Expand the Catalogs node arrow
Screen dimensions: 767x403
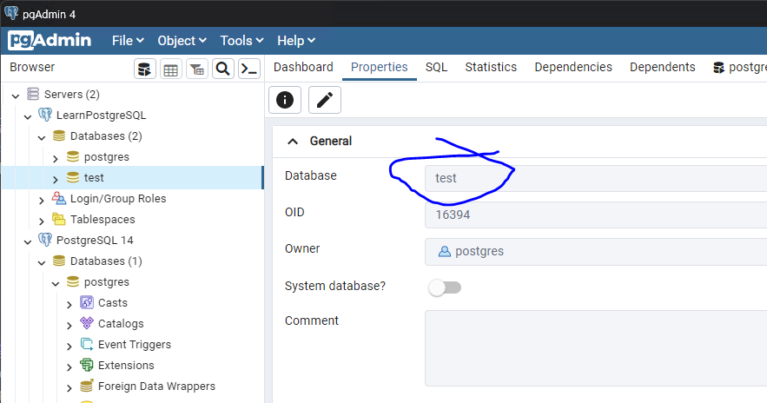69,325
